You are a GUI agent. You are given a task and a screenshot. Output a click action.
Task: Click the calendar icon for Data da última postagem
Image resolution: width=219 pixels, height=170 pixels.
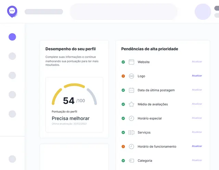coord(131,90)
